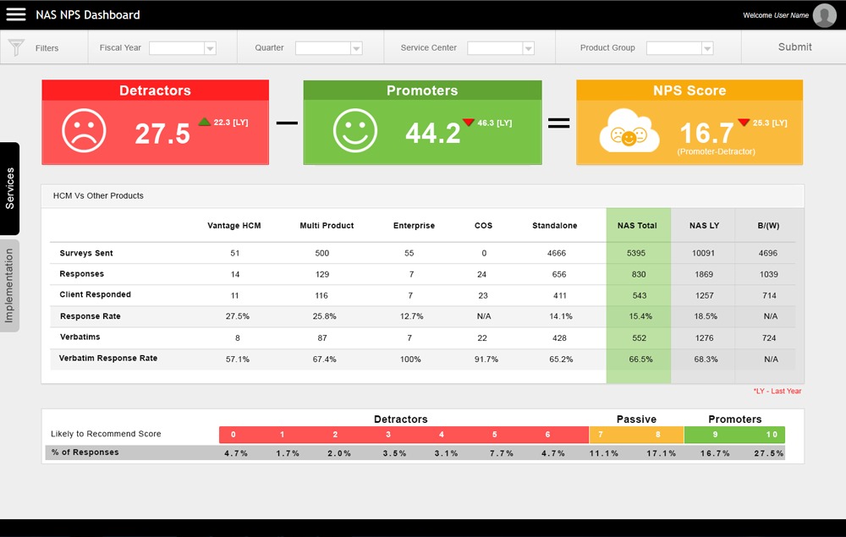Open the Service Center dropdown
846x537 pixels.
[x=501, y=48]
